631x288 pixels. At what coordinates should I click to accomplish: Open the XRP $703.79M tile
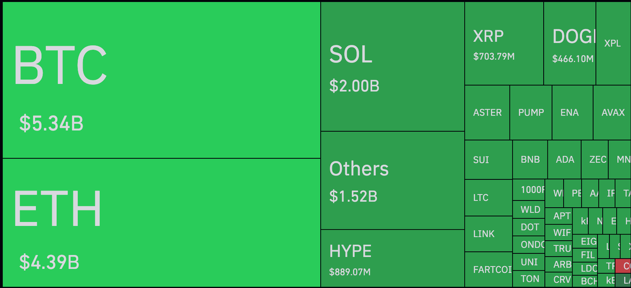pyautogui.click(x=504, y=44)
